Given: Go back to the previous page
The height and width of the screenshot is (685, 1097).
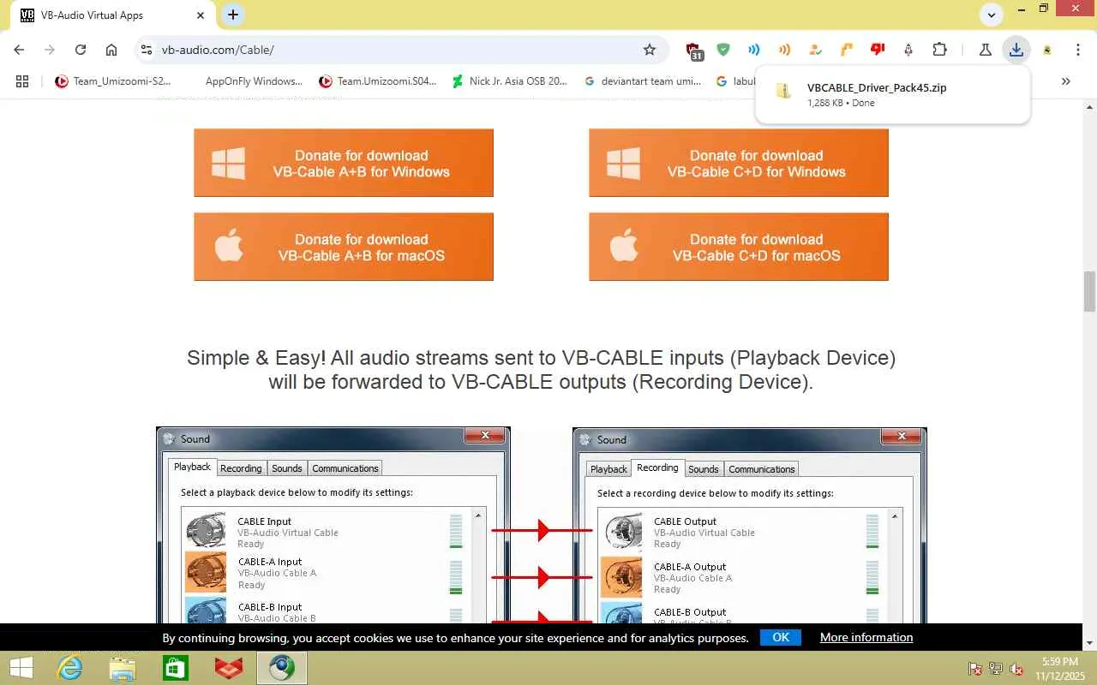Looking at the screenshot, I should pyautogui.click(x=19, y=50).
